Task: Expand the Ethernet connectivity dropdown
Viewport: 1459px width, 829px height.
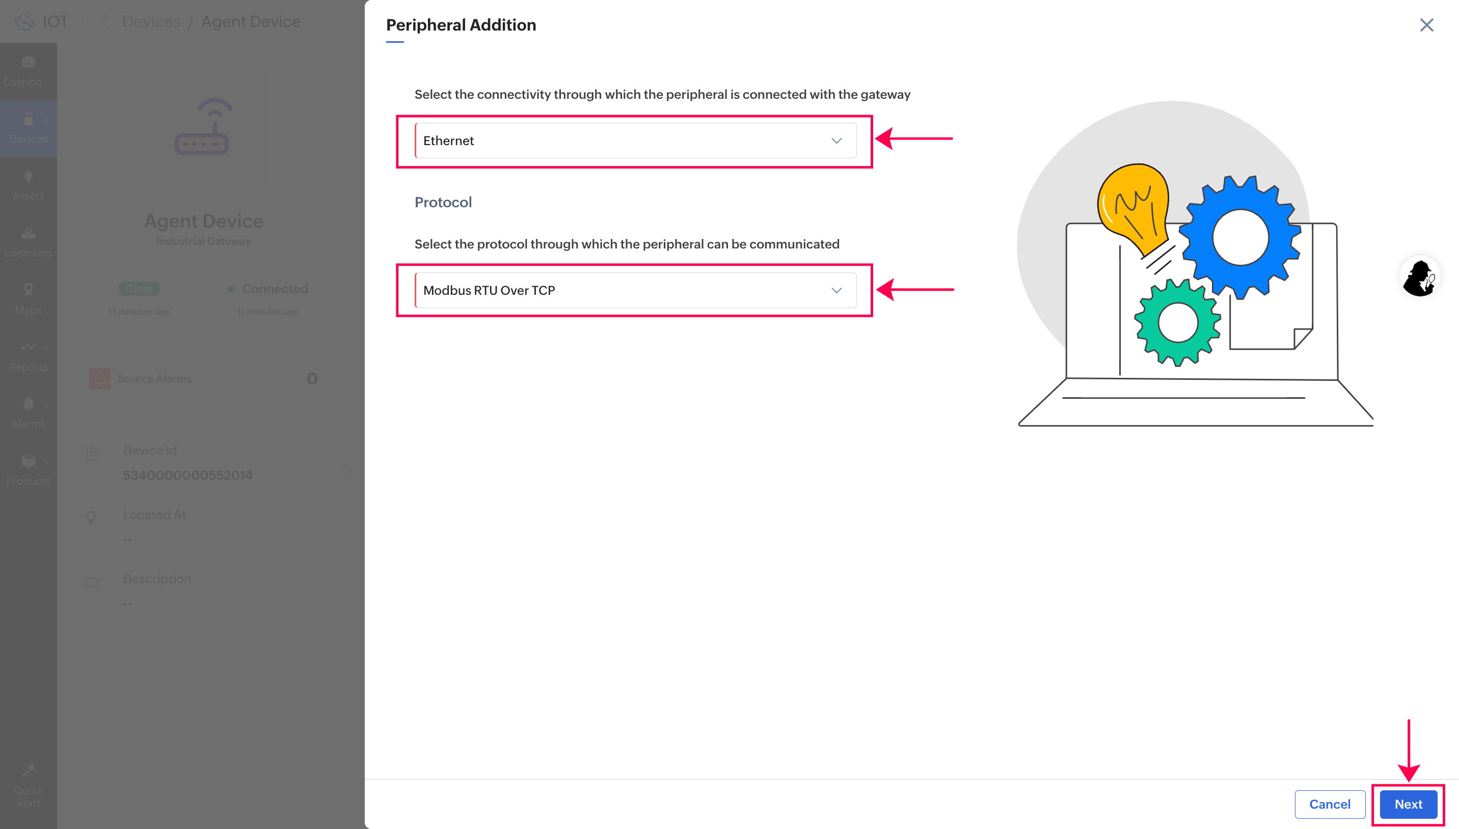Action: coord(636,141)
